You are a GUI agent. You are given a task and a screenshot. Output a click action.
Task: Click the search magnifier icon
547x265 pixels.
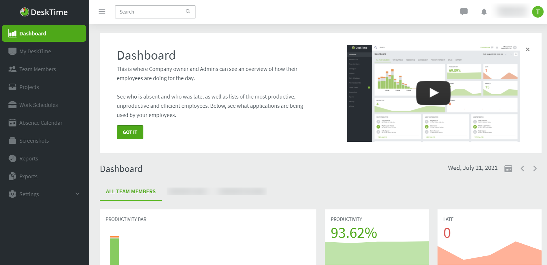click(188, 12)
